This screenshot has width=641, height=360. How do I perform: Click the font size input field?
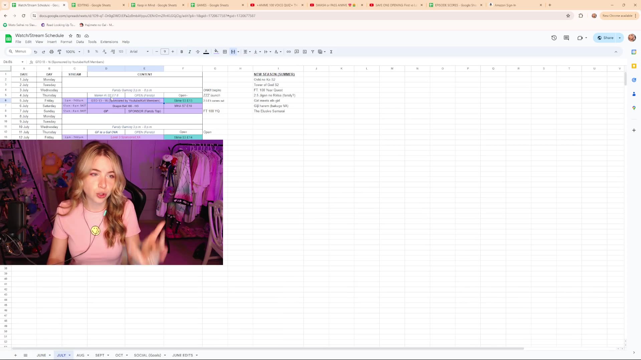coord(165,52)
